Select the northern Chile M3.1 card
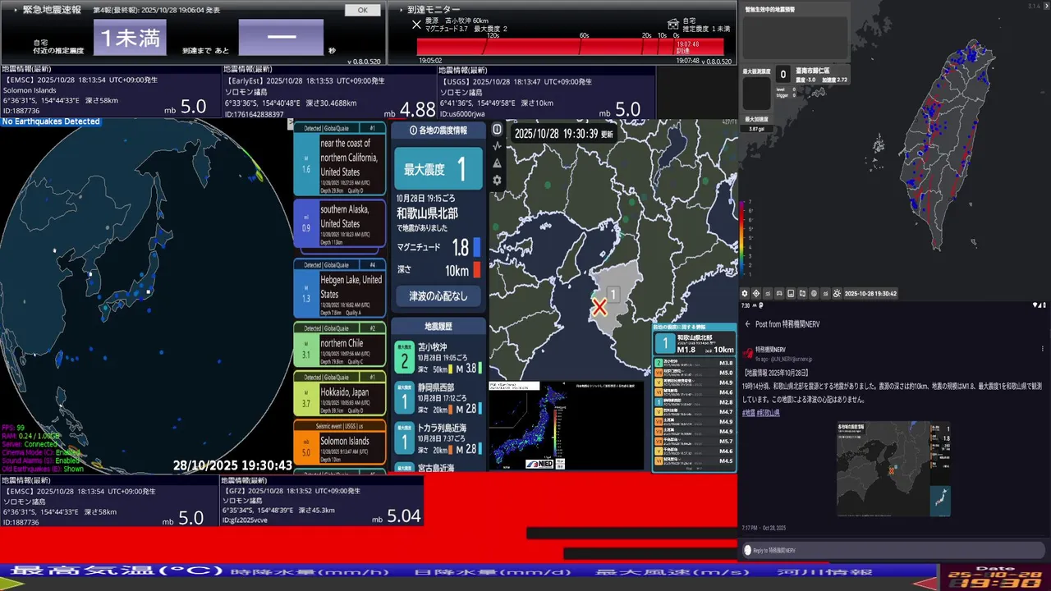Image resolution: width=1051 pixels, height=591 pixels. tap(340, 345)
